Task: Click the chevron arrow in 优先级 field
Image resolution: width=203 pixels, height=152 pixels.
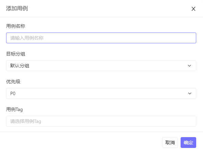Action: pos(190,93)
